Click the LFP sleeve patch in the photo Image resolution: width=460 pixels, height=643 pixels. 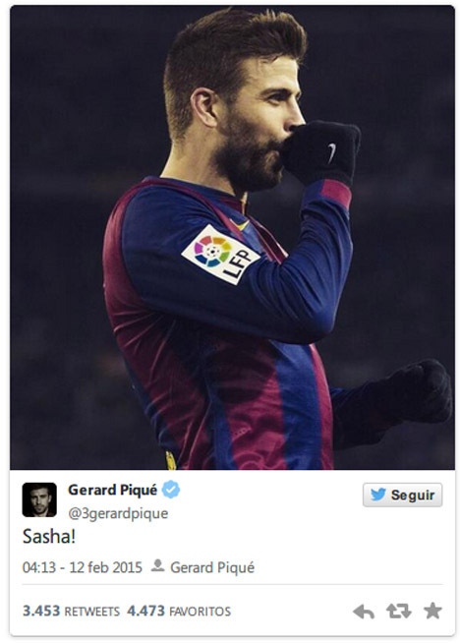(x=220, y=255)
